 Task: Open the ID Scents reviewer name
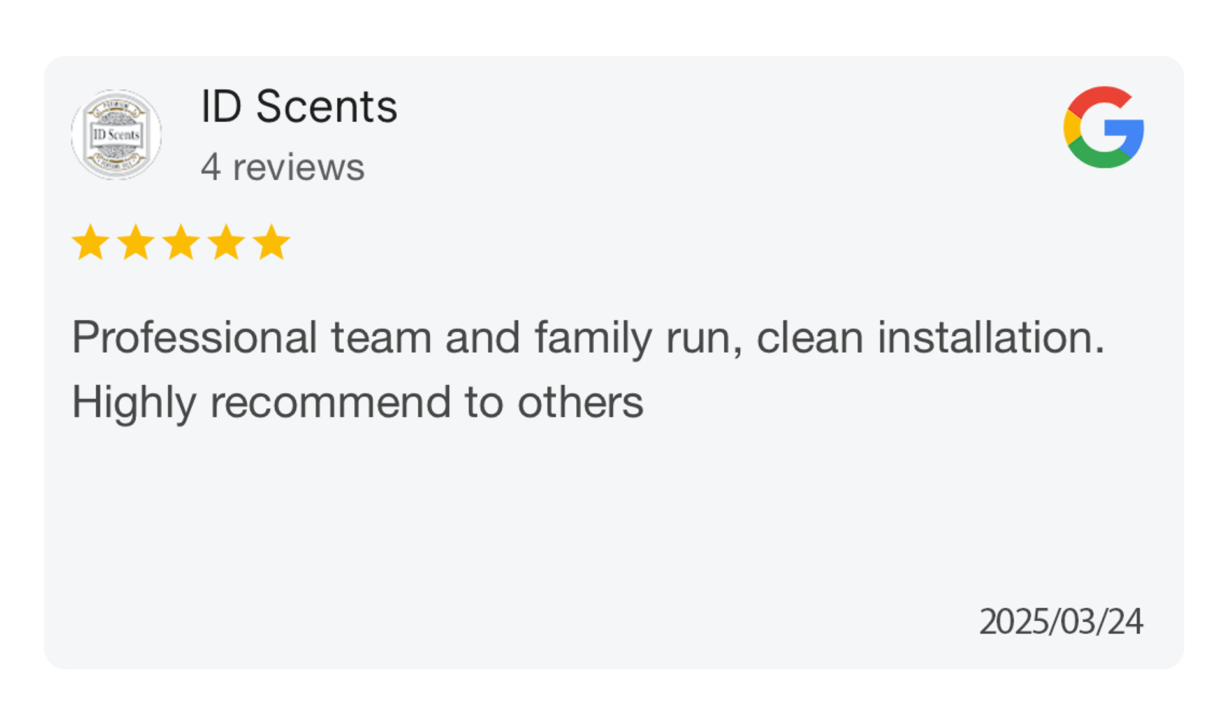[x=299, y=106]
